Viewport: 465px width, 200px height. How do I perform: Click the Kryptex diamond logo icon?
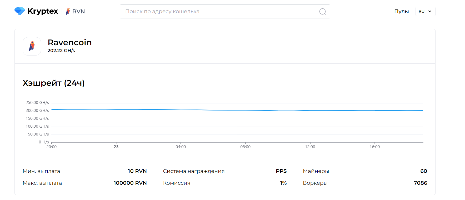click(19, 11)
